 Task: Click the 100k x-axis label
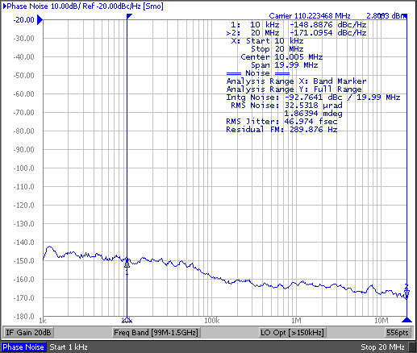(x=212, y=321)
